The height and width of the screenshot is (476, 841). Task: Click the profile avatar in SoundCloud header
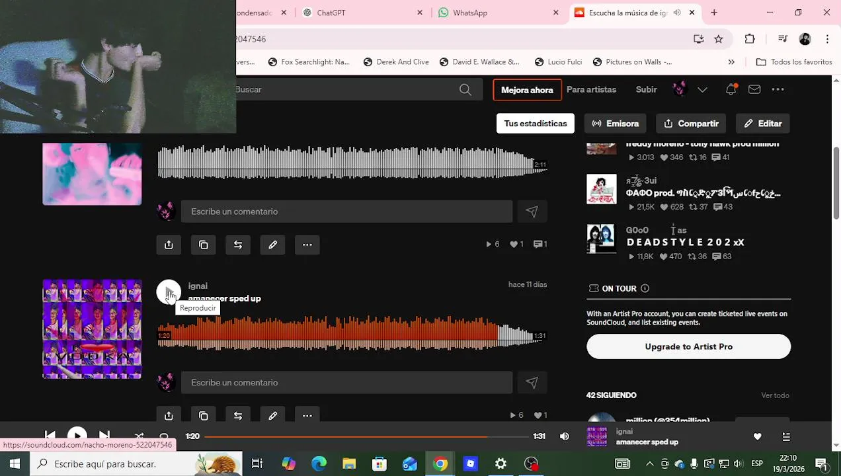(x=679, y=89)
